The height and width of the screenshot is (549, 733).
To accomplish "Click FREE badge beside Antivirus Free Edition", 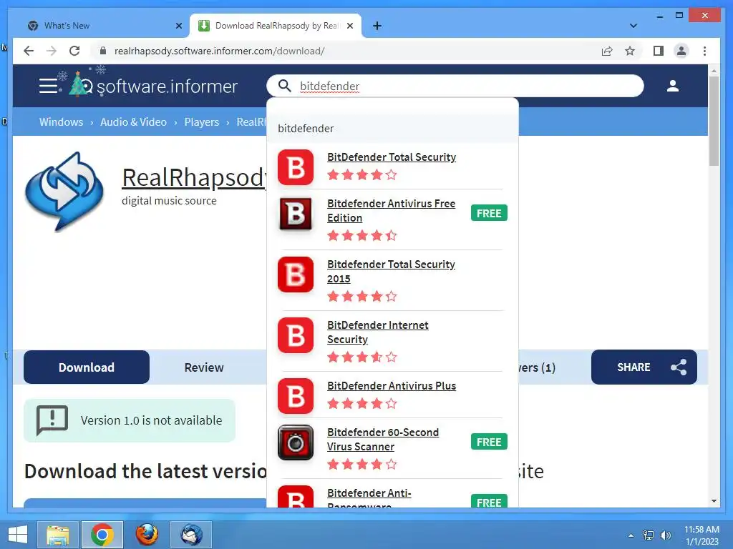I will [489, 213].
